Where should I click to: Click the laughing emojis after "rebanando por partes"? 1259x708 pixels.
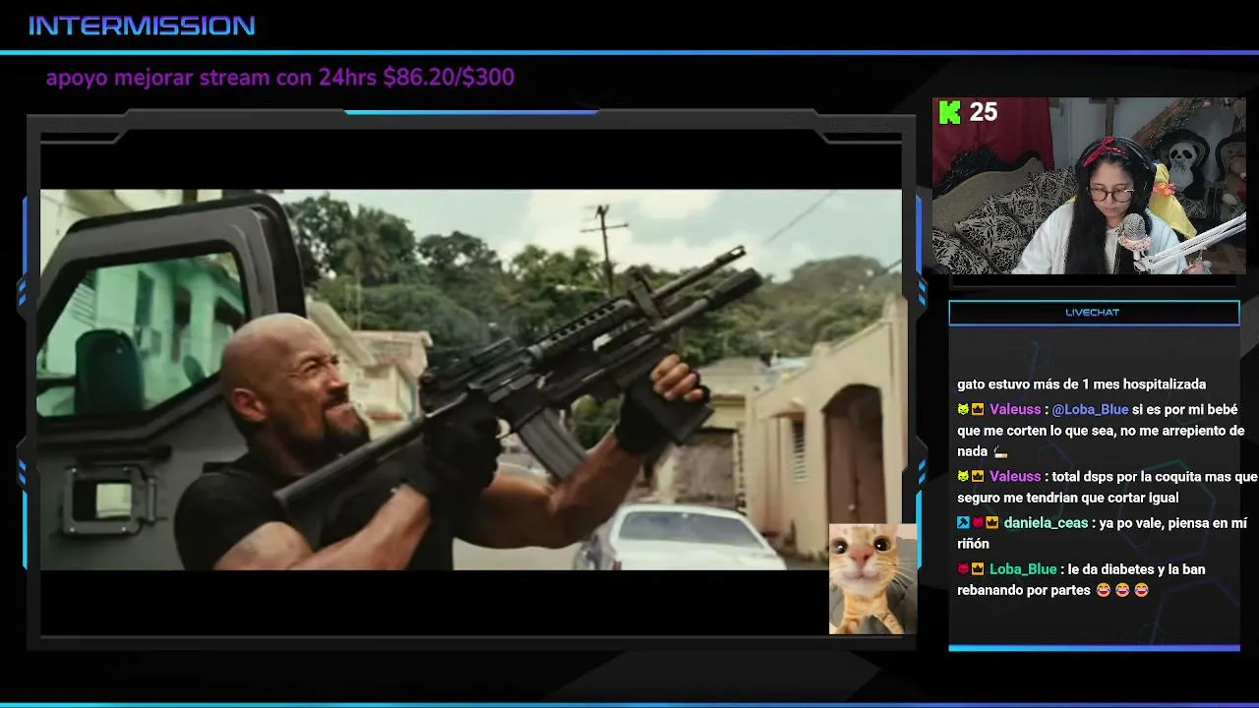click(1122, 590)
